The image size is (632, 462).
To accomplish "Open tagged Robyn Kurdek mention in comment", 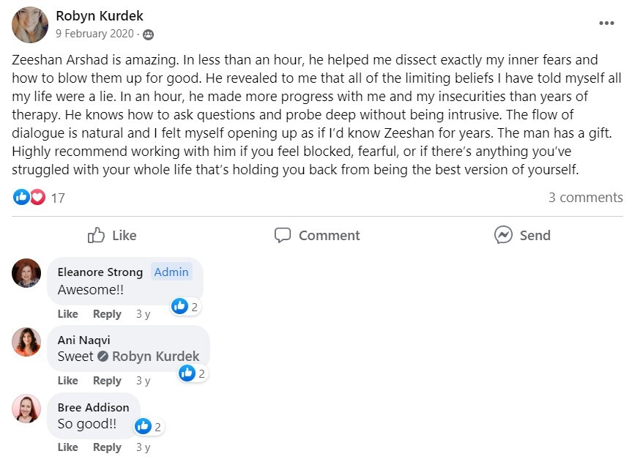I will [x=155, y=357].
